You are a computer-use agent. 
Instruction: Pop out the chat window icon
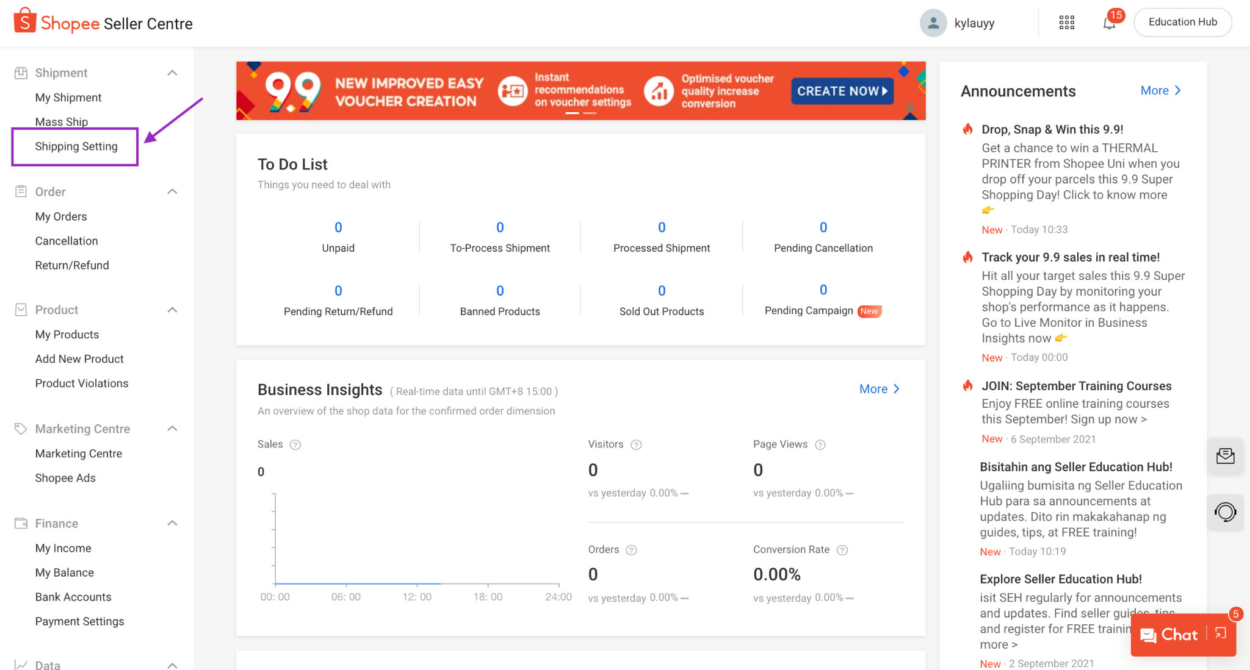[x=1221, y=633]
